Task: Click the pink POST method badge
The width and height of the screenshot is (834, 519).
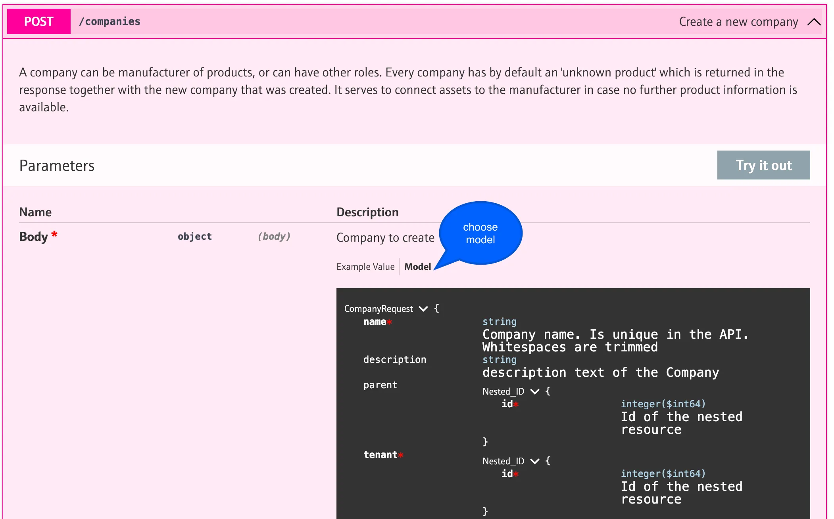Action: [x=39, y=21]
